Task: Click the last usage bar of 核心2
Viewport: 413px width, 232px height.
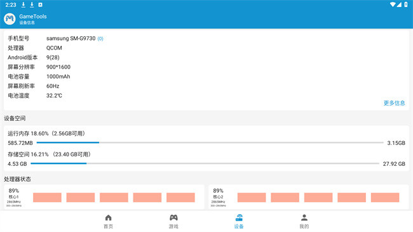Action: pyautogui.click(x=385, y=198)
